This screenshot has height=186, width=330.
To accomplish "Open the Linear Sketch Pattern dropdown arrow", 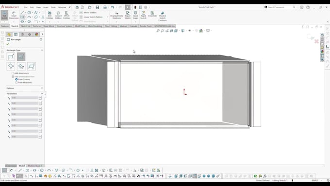I will pos(108,17).
